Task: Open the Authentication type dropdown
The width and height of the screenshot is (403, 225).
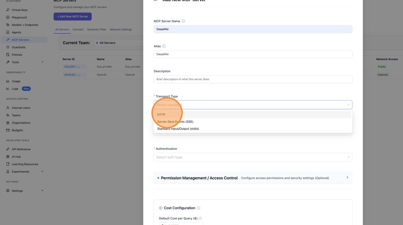Action: pos(253,157)
